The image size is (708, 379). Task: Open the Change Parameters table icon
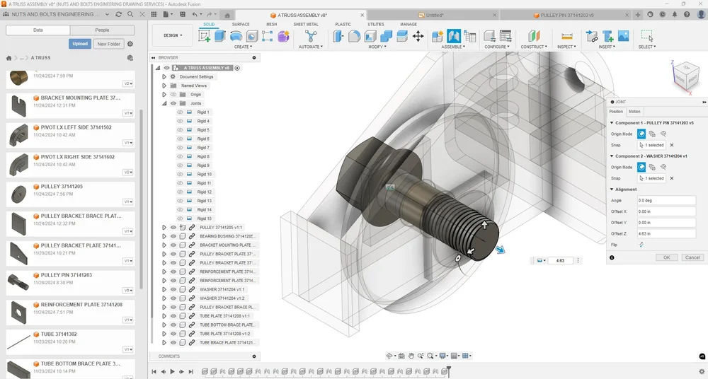[x=506, y=36]
